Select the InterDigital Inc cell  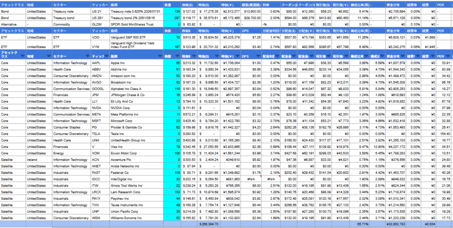(136, 179)
